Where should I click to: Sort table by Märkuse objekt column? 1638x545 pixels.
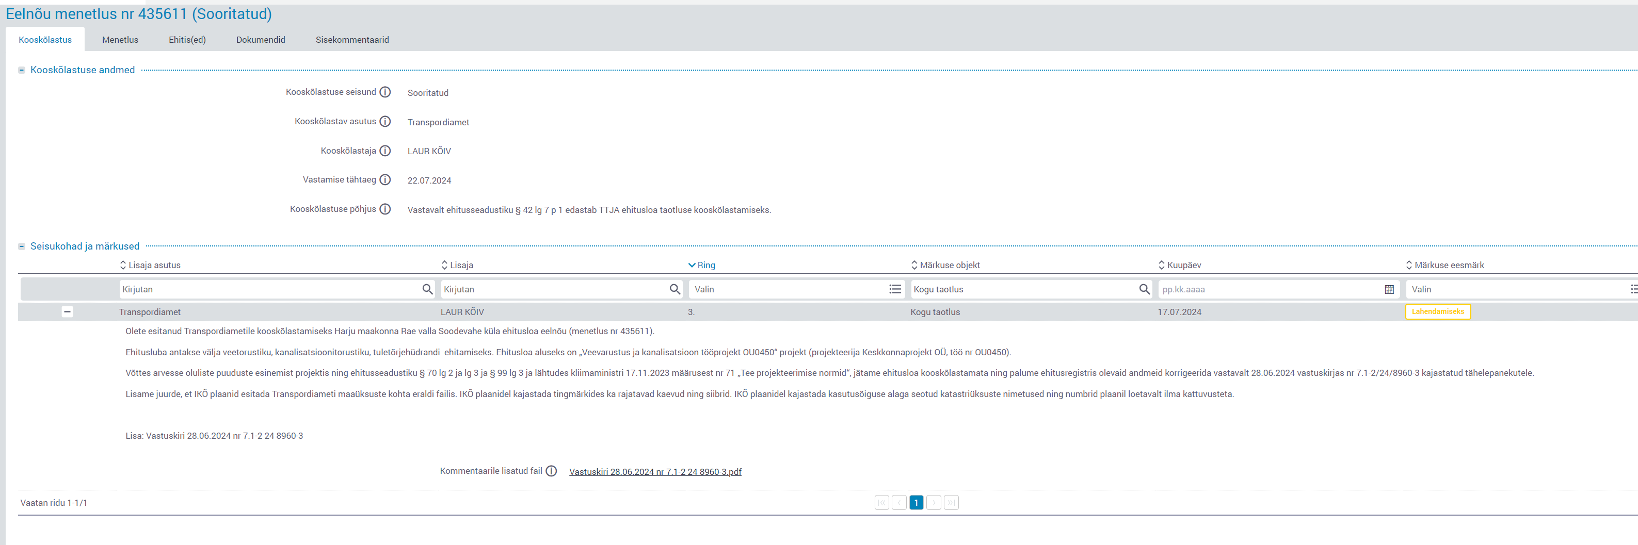[x=945, y=265]
